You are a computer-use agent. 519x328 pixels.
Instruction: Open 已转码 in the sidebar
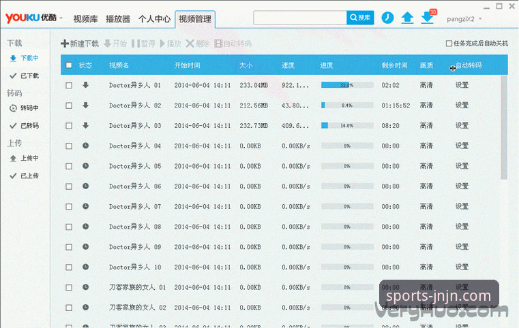[x=25, y=125]
